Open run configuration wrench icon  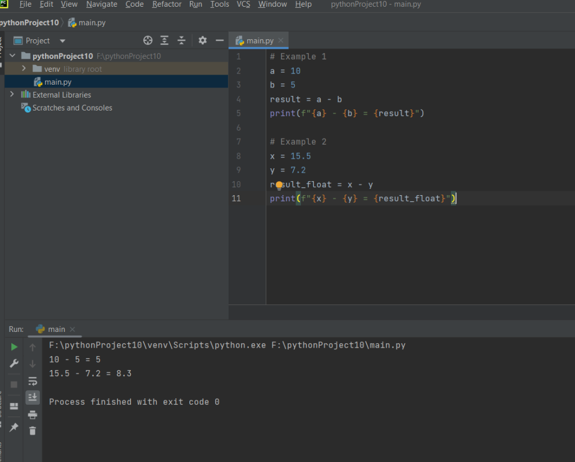14,364
